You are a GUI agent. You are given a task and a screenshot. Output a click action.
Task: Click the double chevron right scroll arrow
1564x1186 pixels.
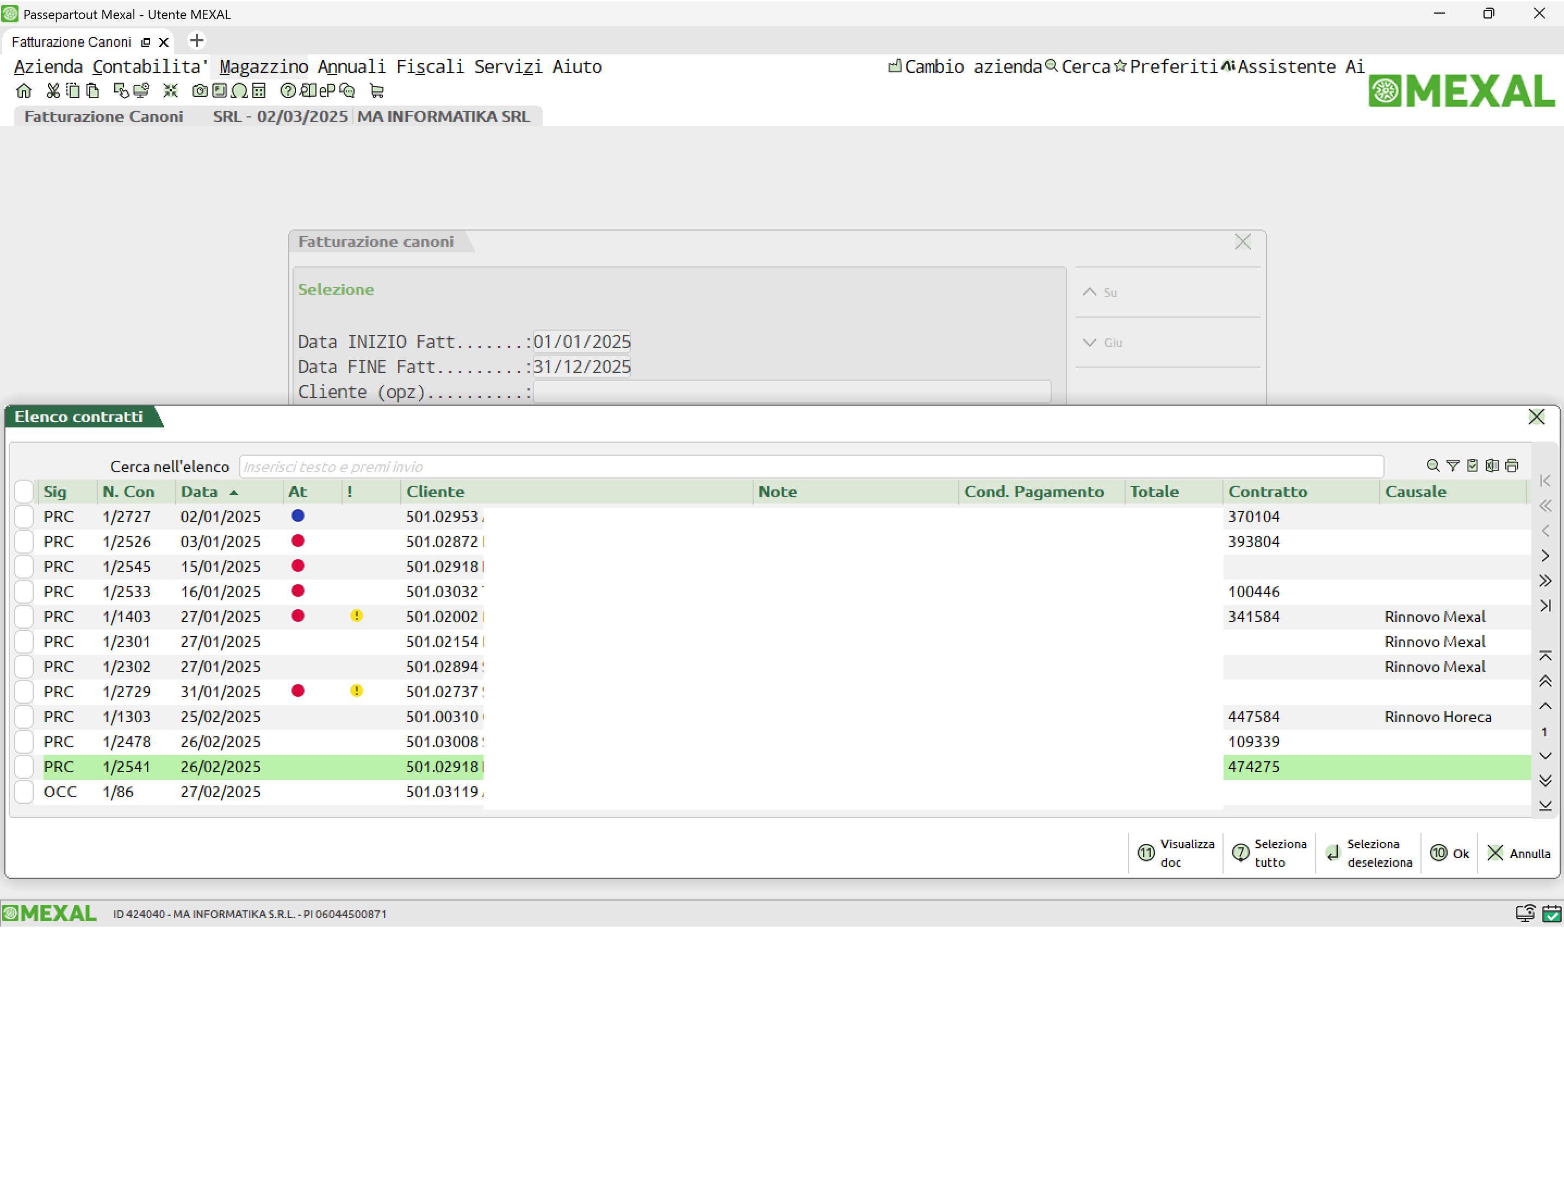(1546, 581)
